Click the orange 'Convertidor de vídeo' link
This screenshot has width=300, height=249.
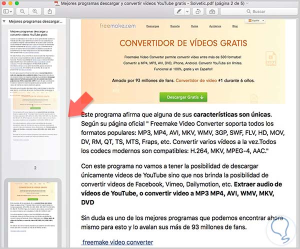pos(196,80)
